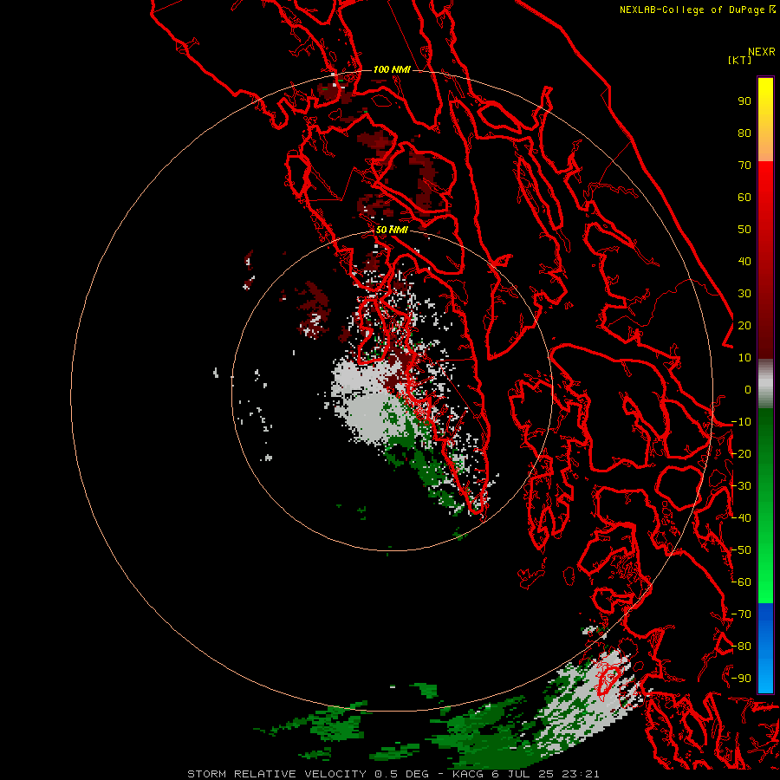Click the gray zero-velocity segment of color bar

pyautogui.click(x=765, y=383)
